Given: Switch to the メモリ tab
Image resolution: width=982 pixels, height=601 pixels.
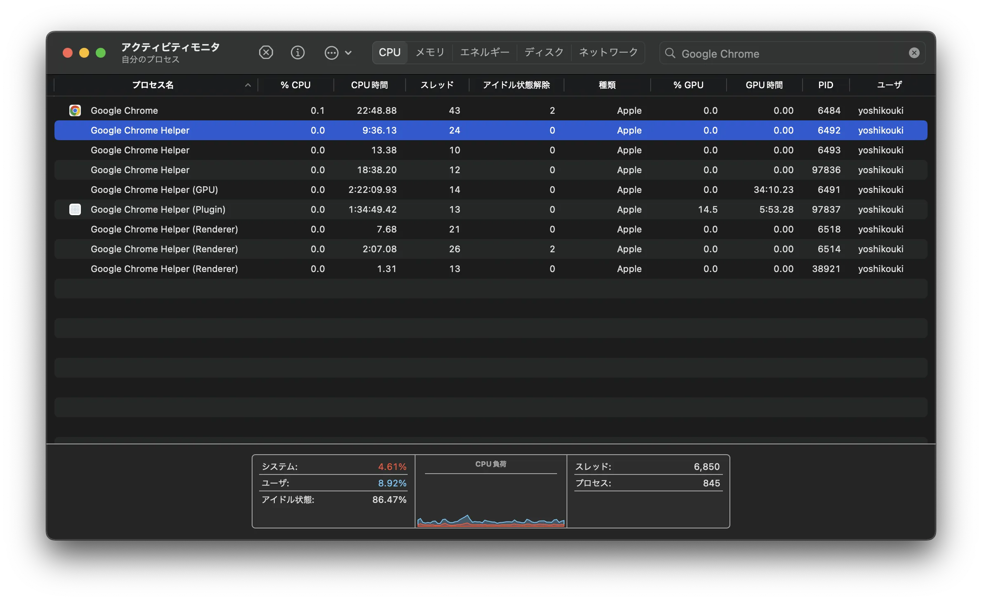Looking at the screenshot, I should [x=430, y=53].
